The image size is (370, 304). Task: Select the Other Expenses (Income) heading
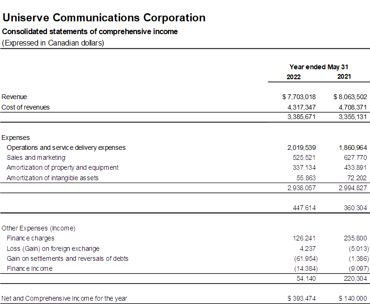pyautogui.click(x=38, y=228)
